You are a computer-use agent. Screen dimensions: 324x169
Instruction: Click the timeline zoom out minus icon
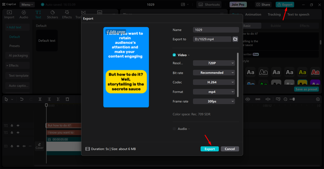pyautogui.click(x=286, y=99)
